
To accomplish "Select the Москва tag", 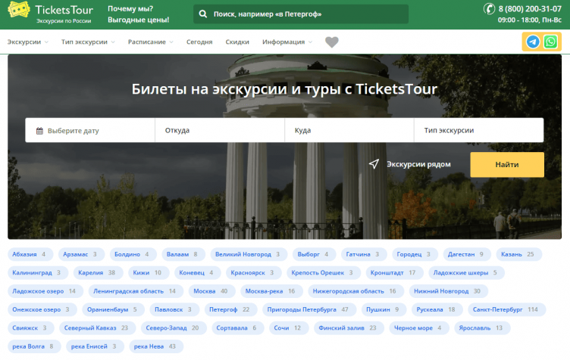I will click(x=212, y=291).
